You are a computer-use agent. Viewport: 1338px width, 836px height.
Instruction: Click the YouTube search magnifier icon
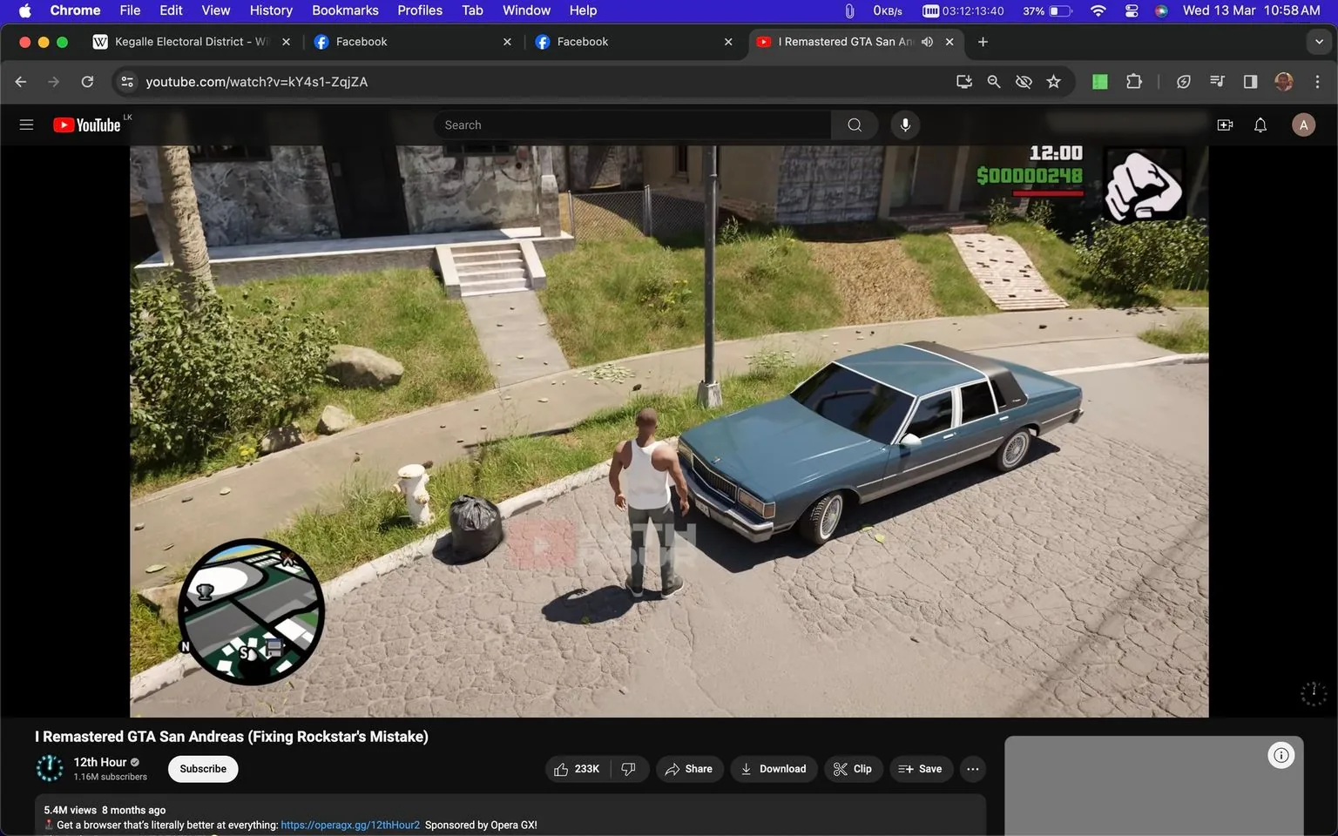pos(854,125)
